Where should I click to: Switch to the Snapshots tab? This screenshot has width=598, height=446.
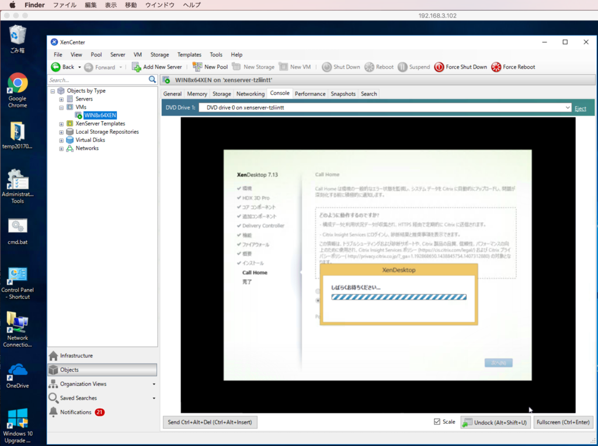(x=343, y=94)
